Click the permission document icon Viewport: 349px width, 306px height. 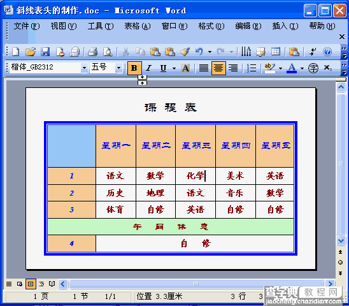[60, 52]
